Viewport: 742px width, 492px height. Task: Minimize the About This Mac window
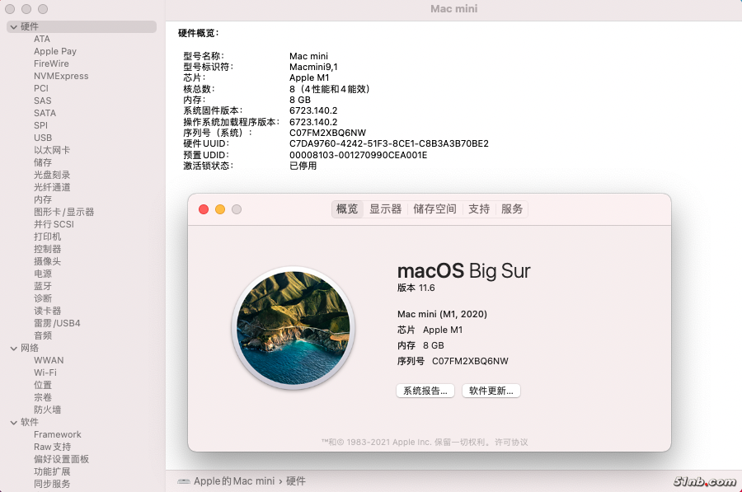(x=220, y=209)
